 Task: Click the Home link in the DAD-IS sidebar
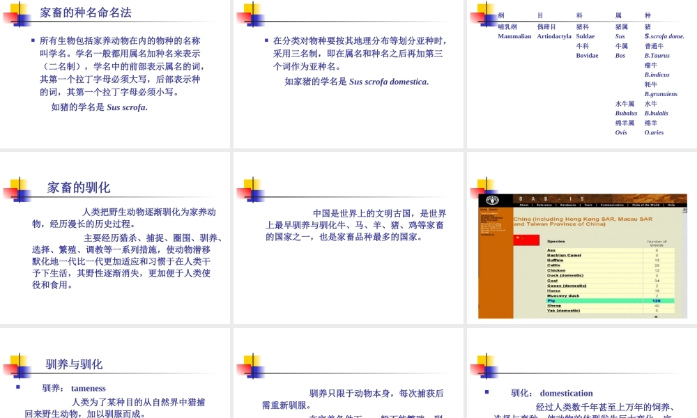click(482, 208)
